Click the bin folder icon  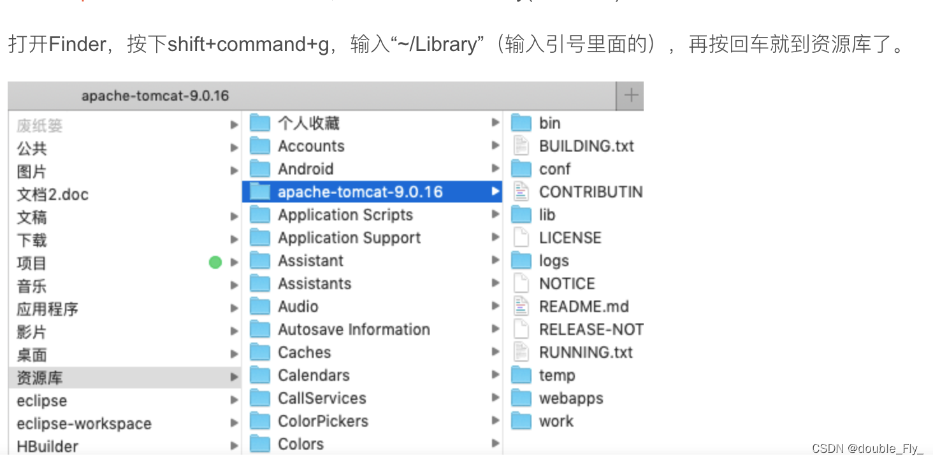click(521, 123)
